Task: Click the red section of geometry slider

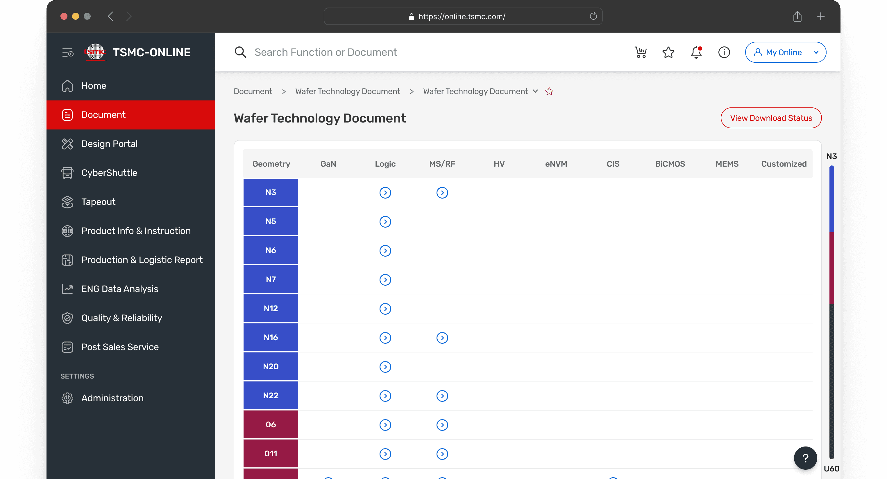Action: 831,268
